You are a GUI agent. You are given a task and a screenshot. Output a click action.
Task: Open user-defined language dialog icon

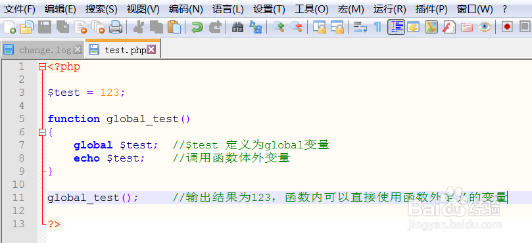pyautogui.click(x=414, y=27)
